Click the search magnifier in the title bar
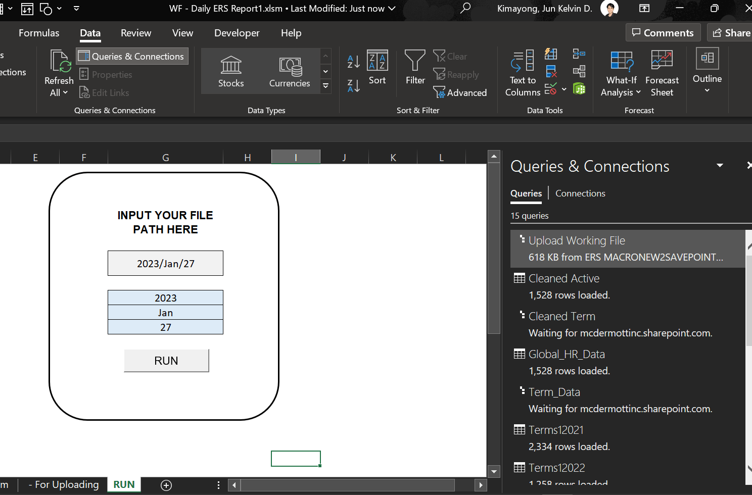 coord(465,8)
